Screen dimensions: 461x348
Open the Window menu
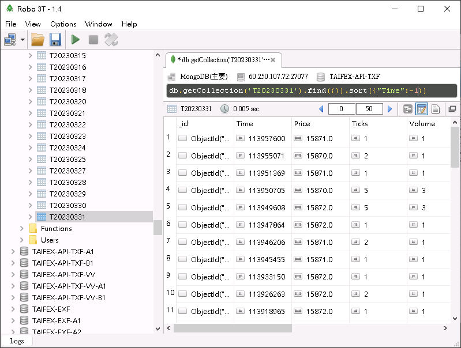99,24
